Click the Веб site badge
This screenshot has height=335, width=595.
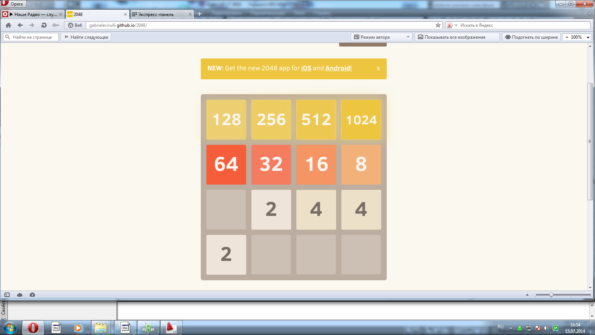pos(75,25)
